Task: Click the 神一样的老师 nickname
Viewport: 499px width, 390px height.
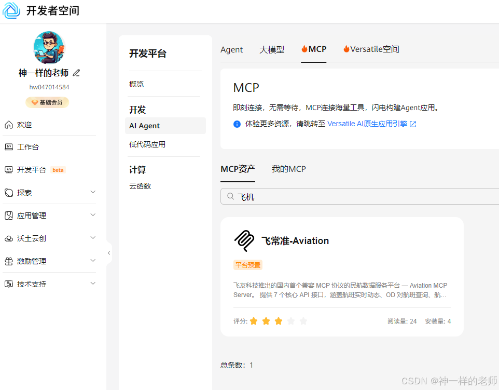Action: (x=44, y=73)
